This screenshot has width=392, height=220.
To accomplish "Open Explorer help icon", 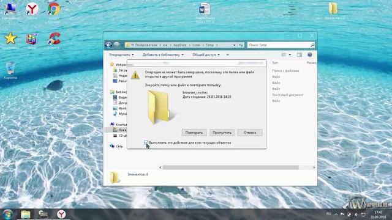I will pyautogui.click(x=309, y=54).
